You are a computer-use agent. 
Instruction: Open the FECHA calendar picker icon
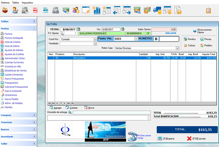[x=79, y=29]
